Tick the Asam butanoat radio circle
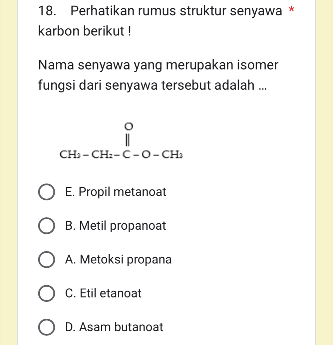Screen dimensions: 333x345 (47, 327)
